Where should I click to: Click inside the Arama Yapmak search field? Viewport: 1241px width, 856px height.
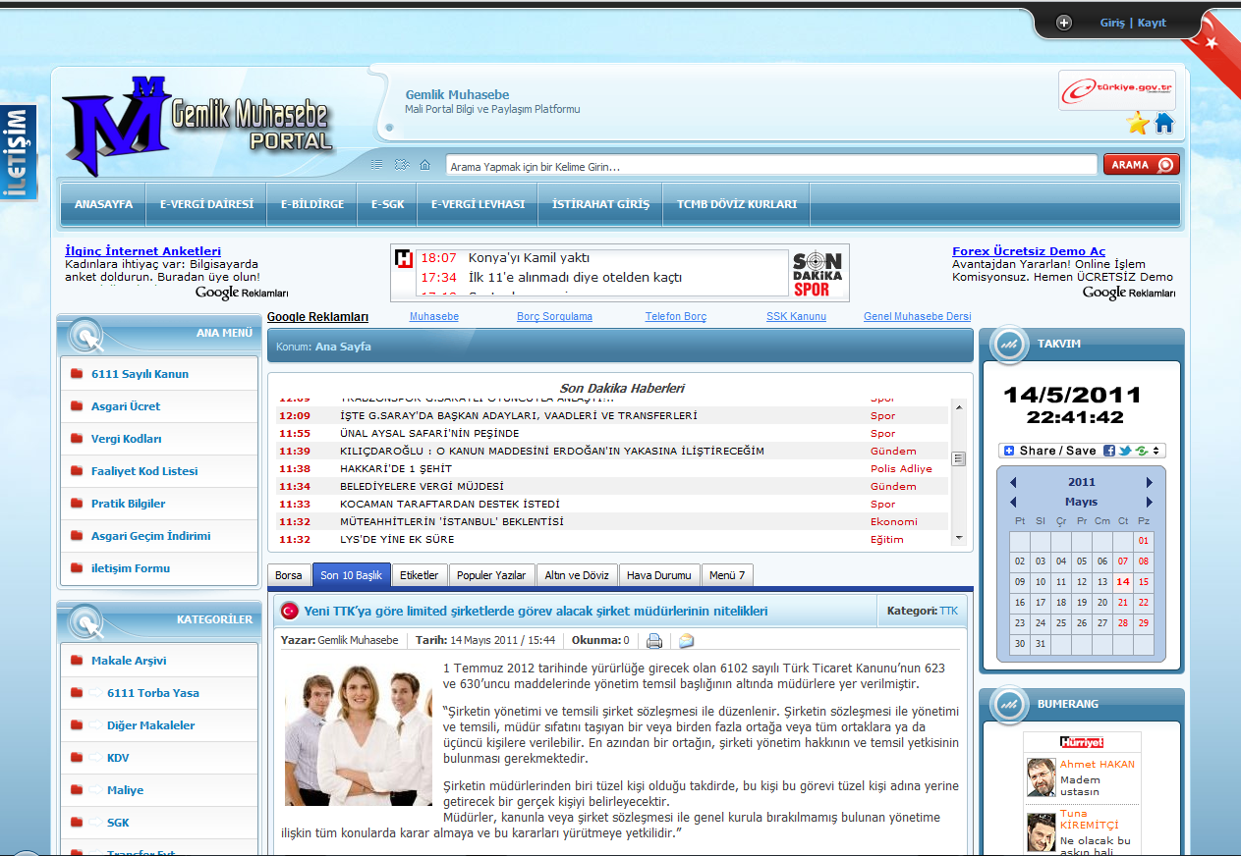(771, 166)
